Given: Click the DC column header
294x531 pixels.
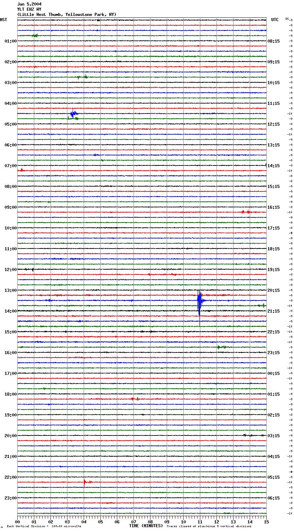Looking at the screenshot, I should point(287,19).
